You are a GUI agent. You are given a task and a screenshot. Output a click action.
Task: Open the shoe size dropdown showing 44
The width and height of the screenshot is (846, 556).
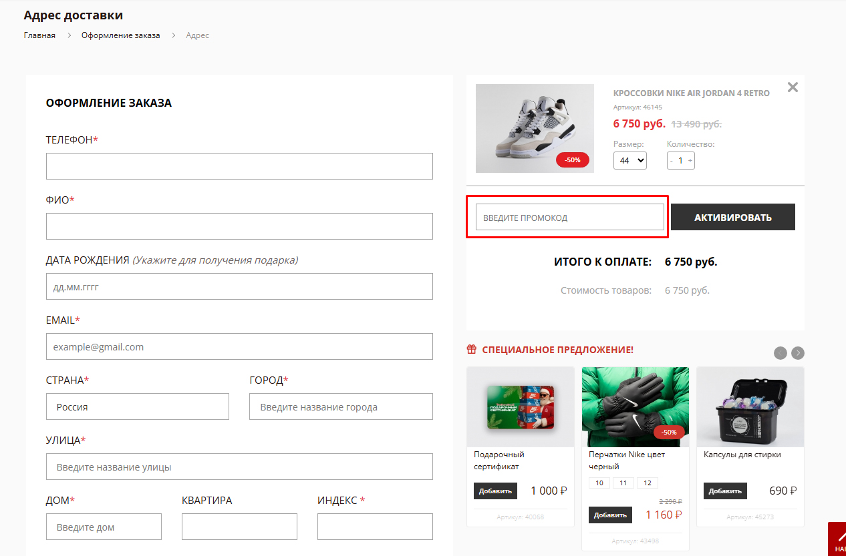tap(629, 161)
